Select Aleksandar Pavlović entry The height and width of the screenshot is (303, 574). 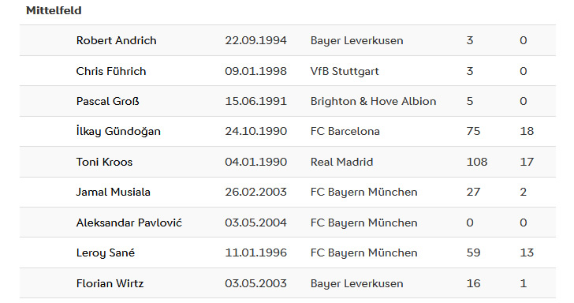pyautogui.click(x=129, y=223)
